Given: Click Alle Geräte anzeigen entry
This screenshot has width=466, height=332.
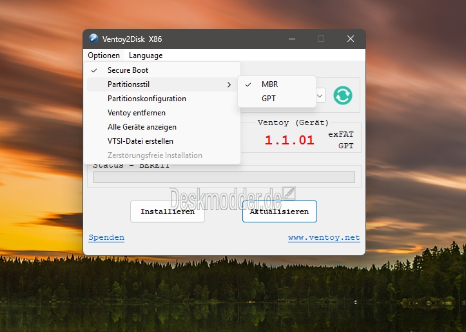Looking at the screenshot, I should [162, 127].
